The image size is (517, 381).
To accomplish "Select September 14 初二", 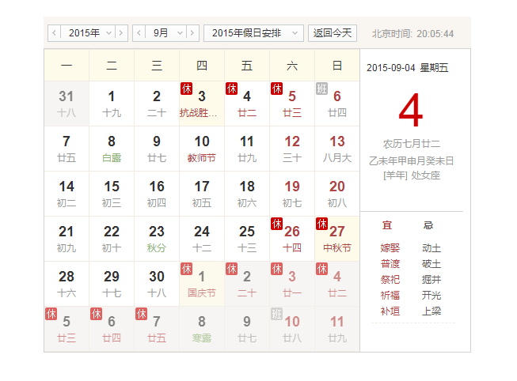I will [x=67, y=194].
